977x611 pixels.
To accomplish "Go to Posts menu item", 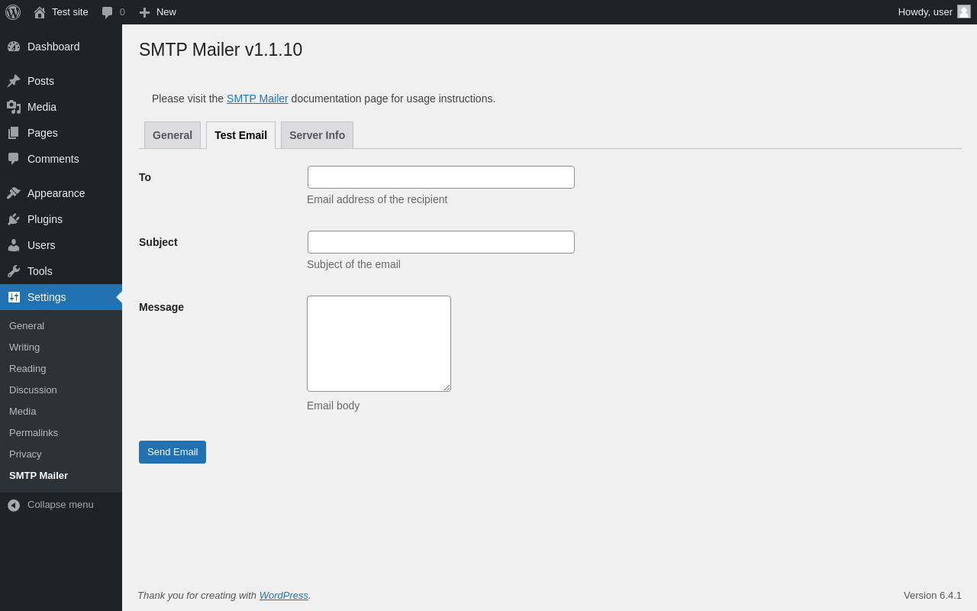I will tap(61, 81).
